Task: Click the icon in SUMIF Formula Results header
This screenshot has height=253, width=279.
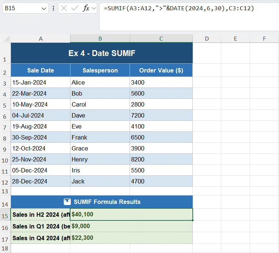Action: click(67, 202)
